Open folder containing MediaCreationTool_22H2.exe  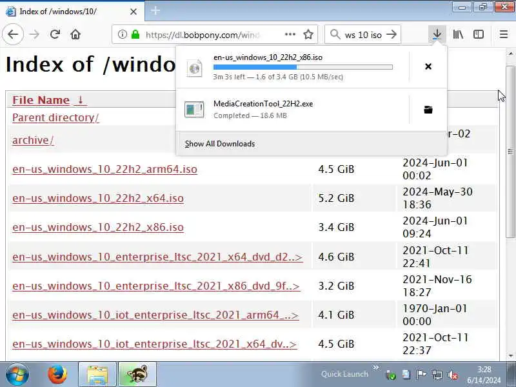click(x=428, y=110)
